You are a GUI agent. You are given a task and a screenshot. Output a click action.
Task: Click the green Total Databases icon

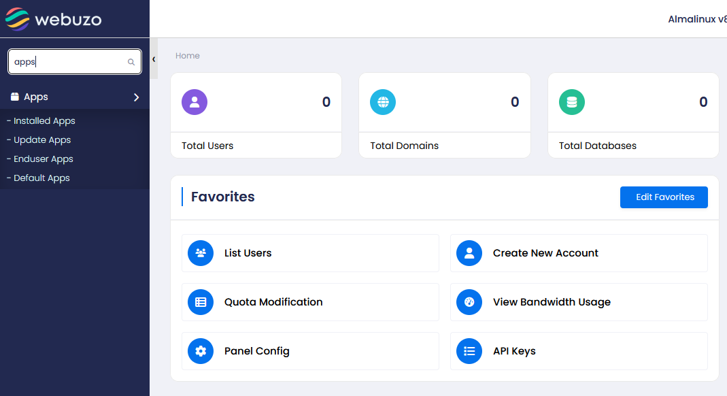[572, 102]
